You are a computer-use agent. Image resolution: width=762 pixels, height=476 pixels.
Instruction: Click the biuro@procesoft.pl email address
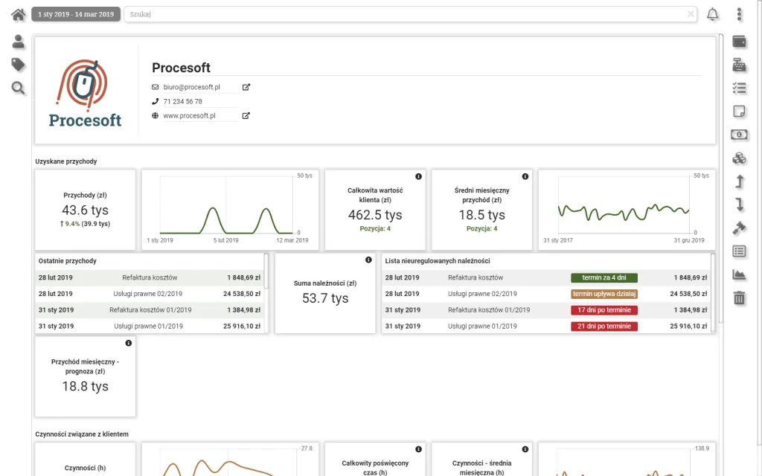(x=191, y=87)
